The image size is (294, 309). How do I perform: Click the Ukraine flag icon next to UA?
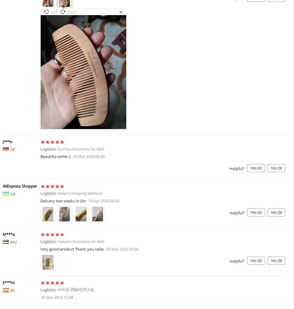pyautogui.click(x=6, y=194)
